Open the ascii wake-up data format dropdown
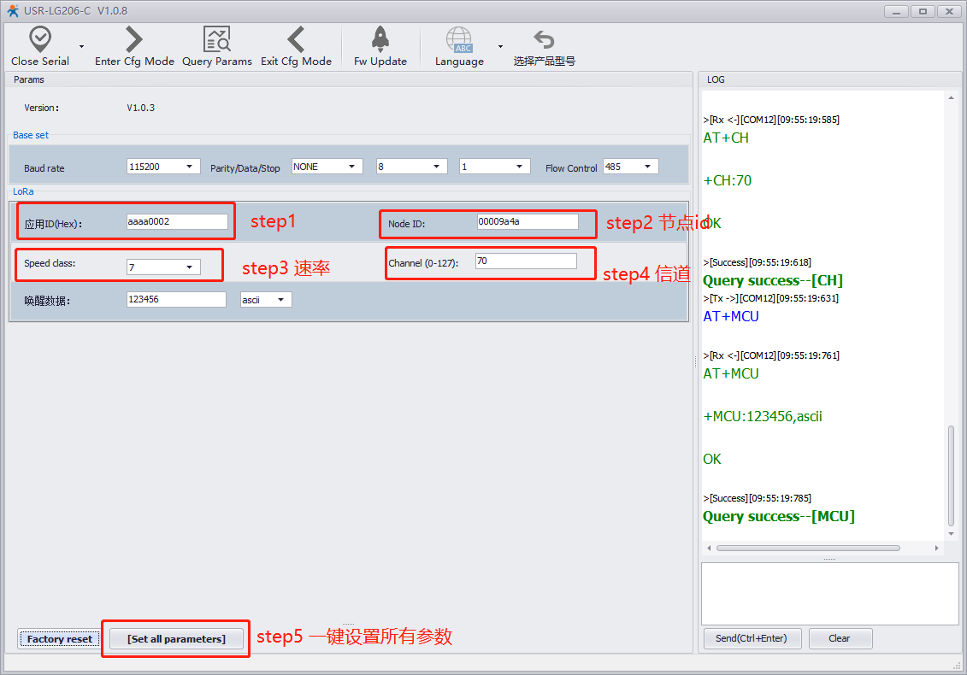The height and width of the screenshot is (675, 967). pyautogui.click(x=266, y=300)
